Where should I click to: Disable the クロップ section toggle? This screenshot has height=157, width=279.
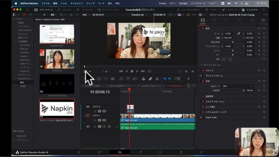[x=202, y=70]
